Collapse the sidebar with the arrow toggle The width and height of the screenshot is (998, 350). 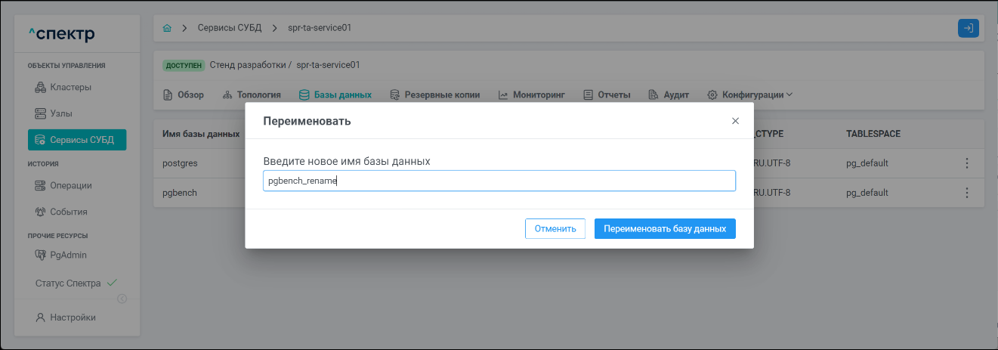point(122,299)
